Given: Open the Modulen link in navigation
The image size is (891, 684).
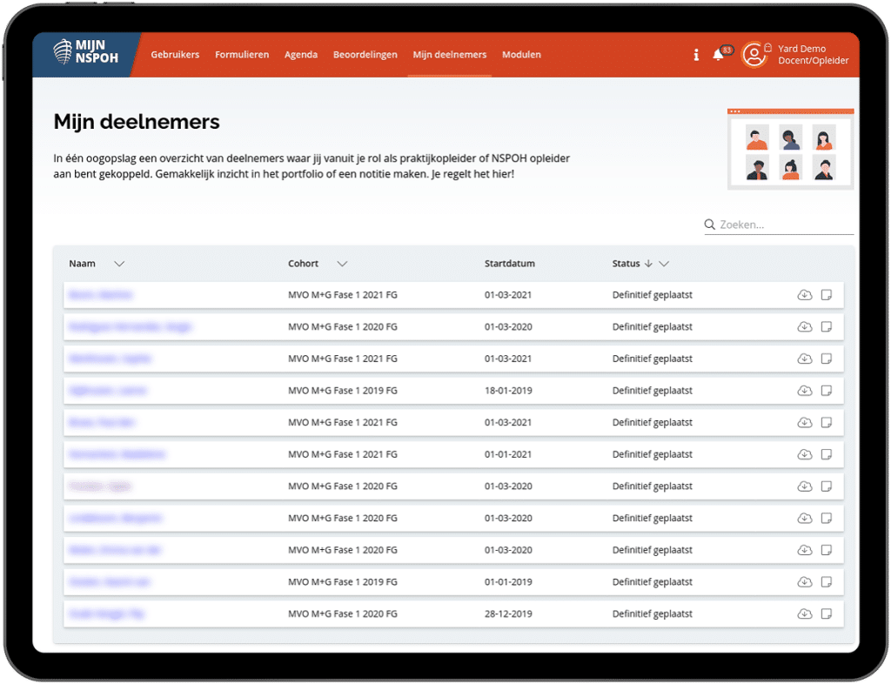Looking at the screenshot, I should (x=521, y=55).
